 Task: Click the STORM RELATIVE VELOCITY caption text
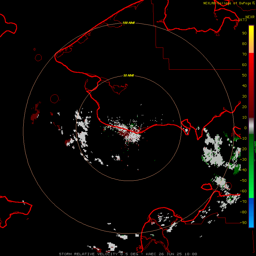[x=88, y=254]
